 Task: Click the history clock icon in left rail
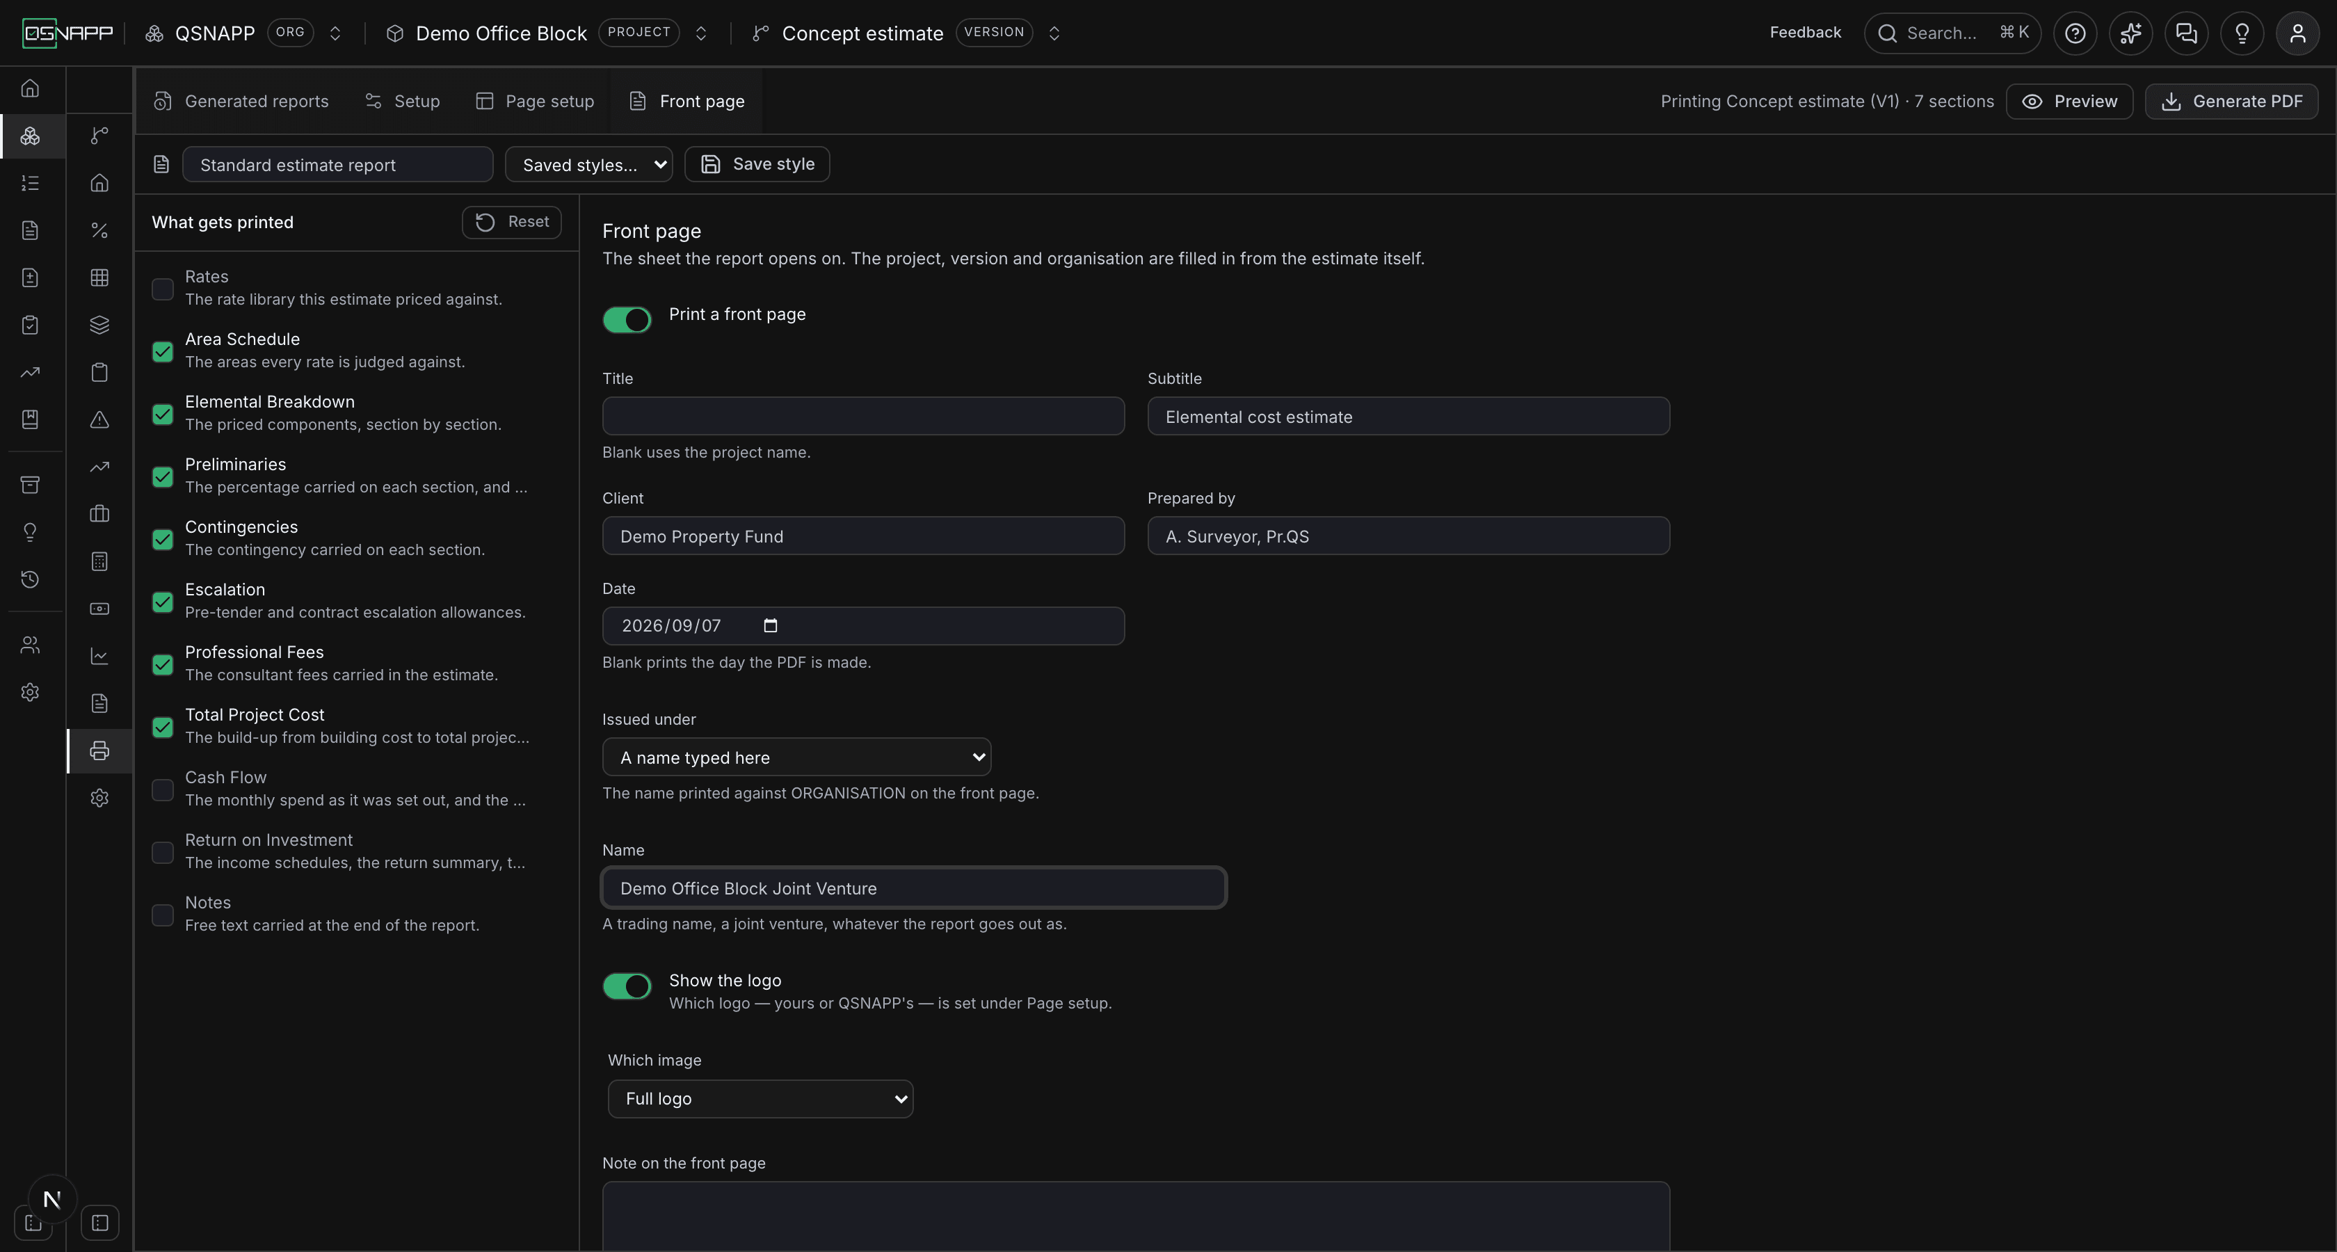30,579
